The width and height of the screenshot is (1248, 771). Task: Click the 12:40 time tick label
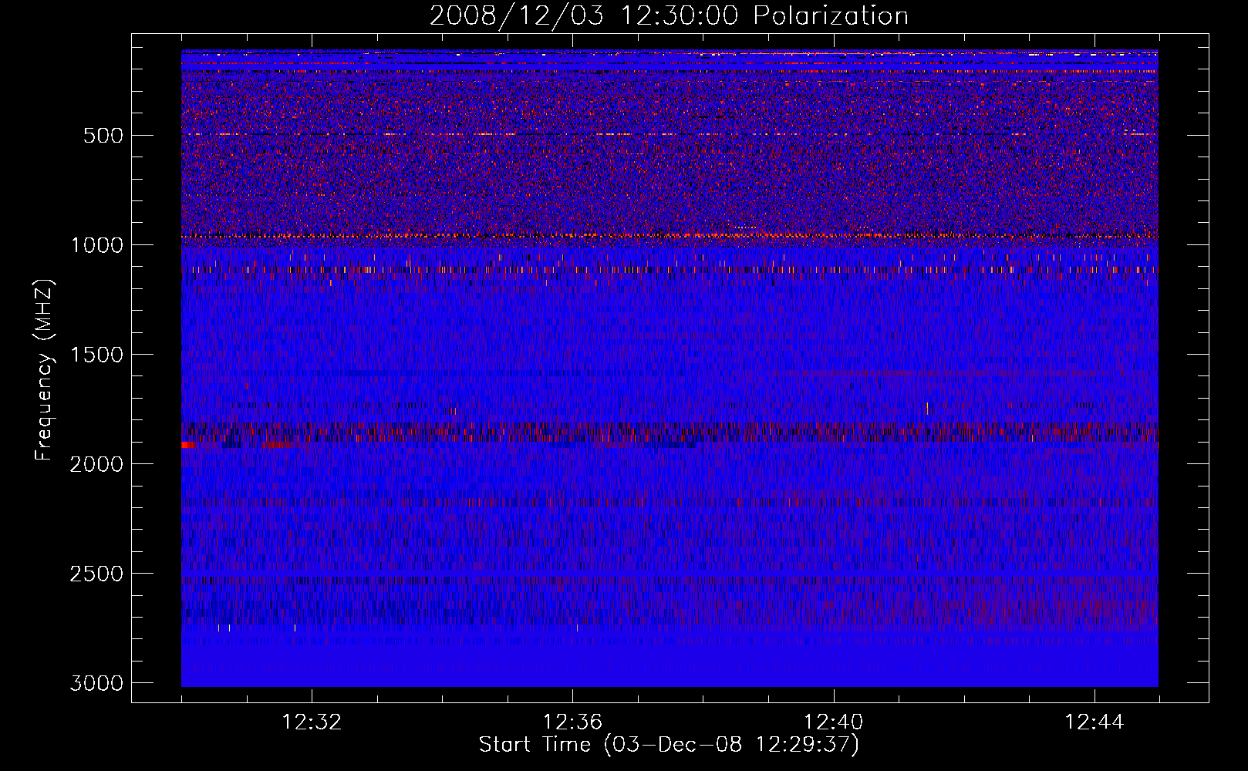pyautogui.click(x=833, y=722)
